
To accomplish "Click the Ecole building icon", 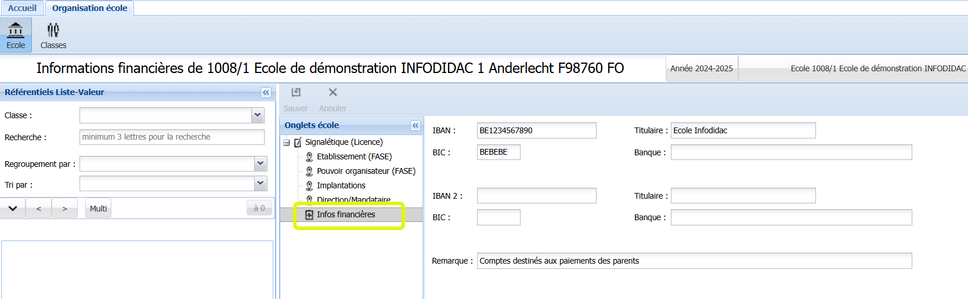I will coord(16,30).
